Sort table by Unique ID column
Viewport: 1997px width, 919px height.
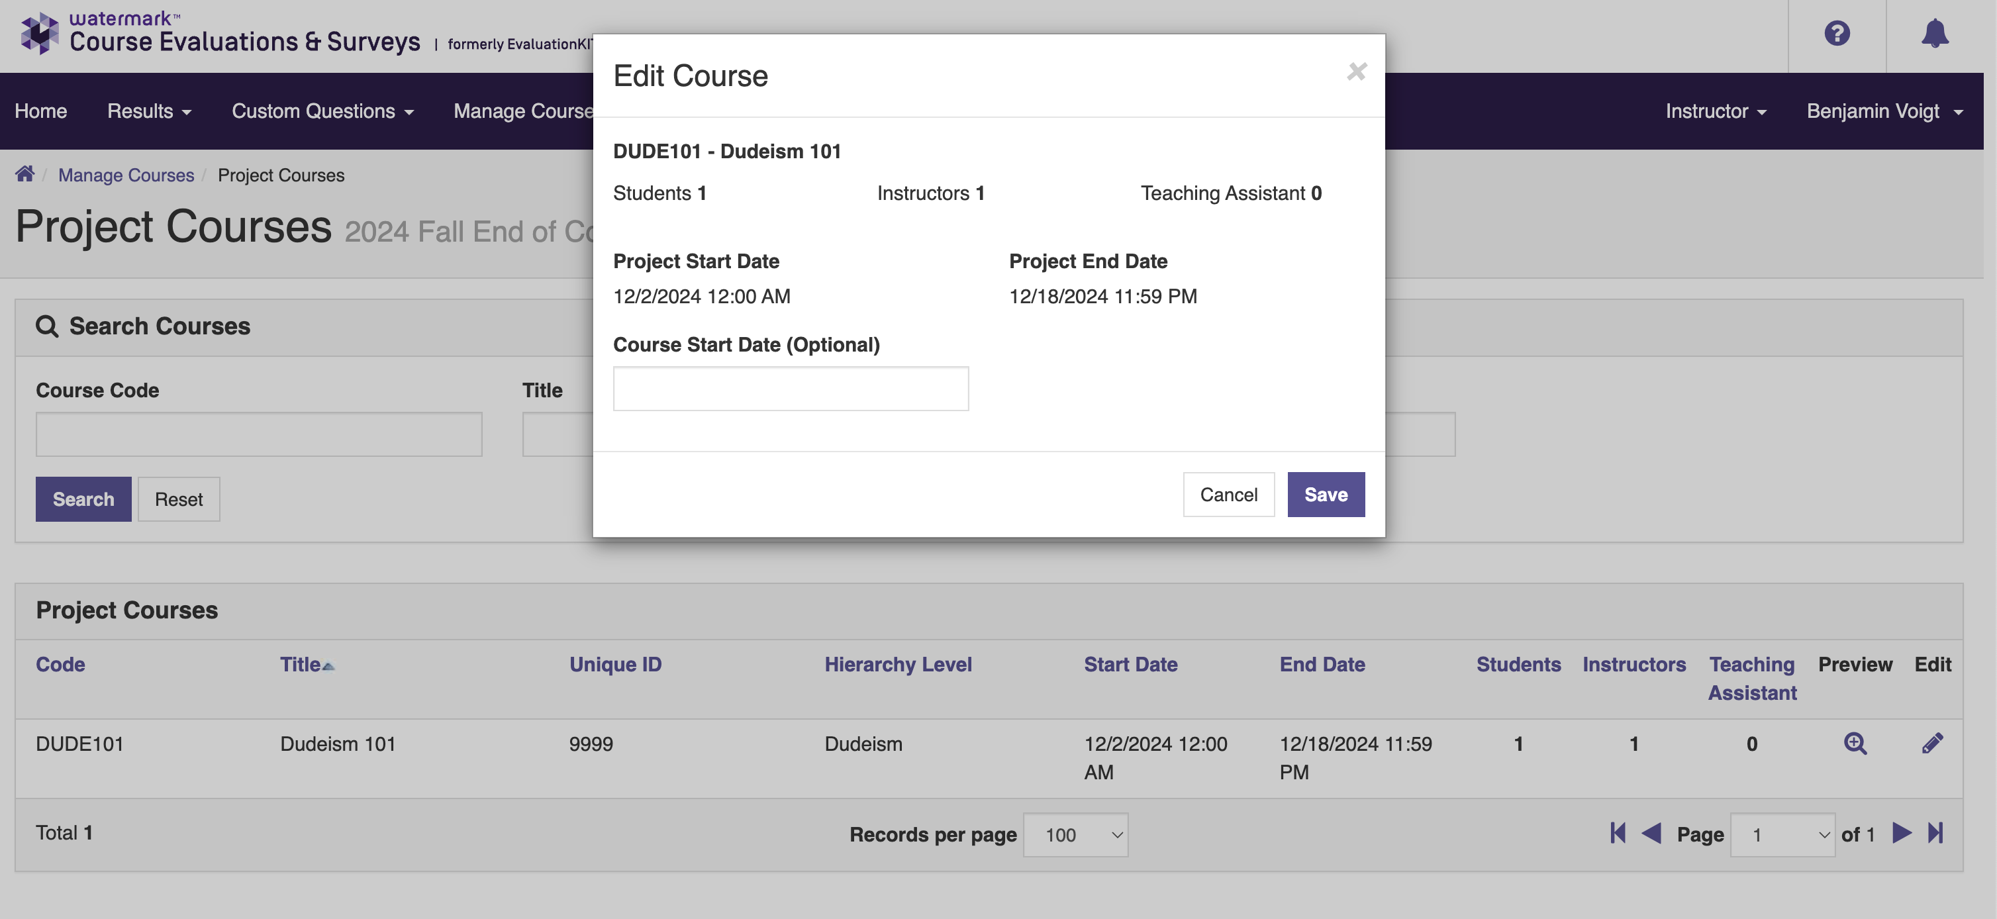click(x=614, y=664)
